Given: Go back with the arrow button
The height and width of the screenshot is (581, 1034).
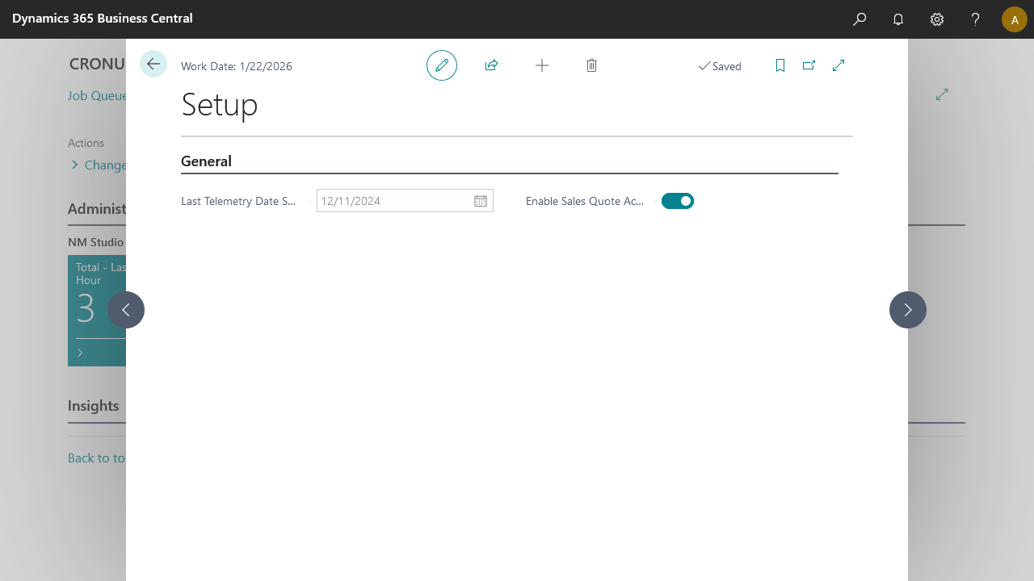Looking at the screenshot, I should pos(153,64).
